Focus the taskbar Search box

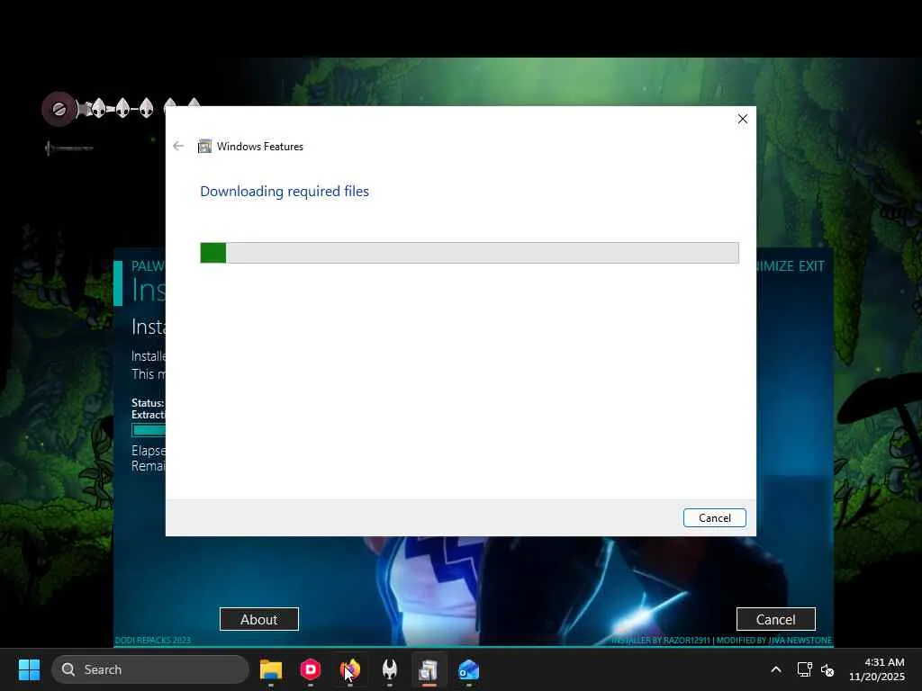(x=150, y=669)
